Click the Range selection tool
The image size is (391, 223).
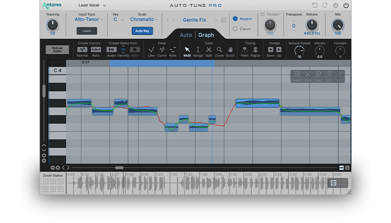[x=198, y=50]
